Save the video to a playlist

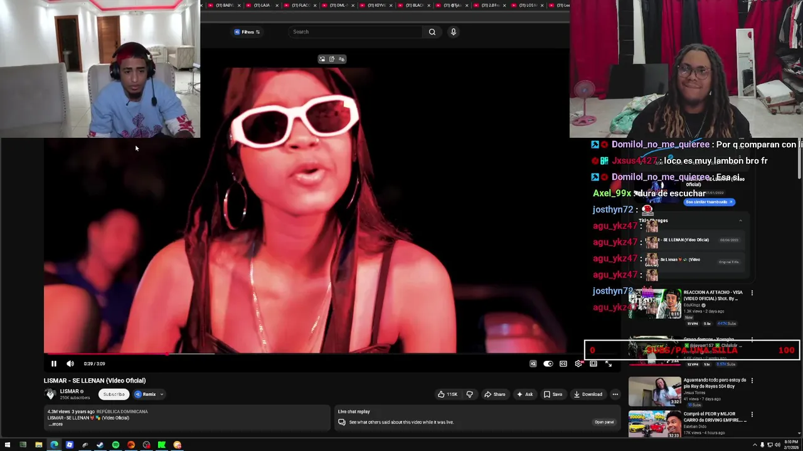click(x=553, y=394)
